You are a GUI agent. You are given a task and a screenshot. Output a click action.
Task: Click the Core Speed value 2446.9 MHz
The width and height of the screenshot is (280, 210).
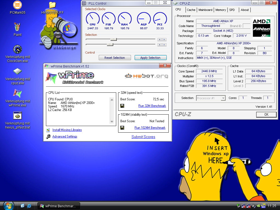tap(209, 71)
